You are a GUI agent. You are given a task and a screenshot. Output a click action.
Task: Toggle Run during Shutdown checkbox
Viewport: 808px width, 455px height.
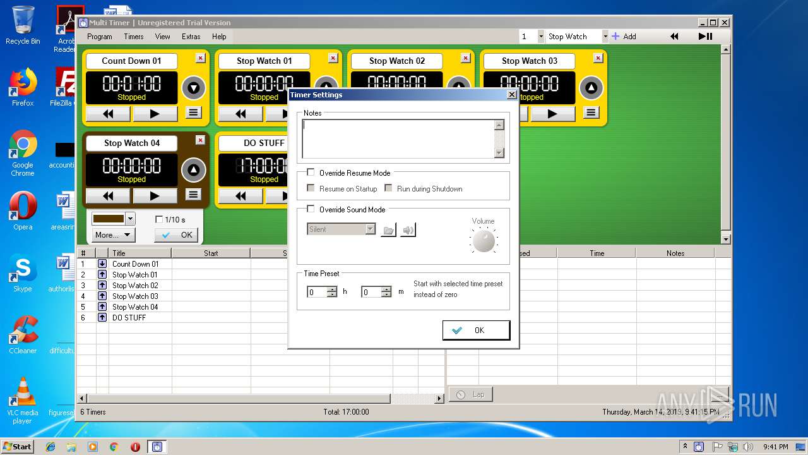pyautogui.click(x=388, y=188)
